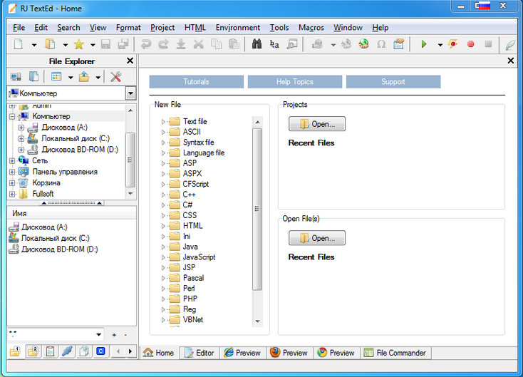523x377 pixels.
Task: Open dropdown arrow next to Favorites star
Action: pyautogui.click(x=93, y=45)
